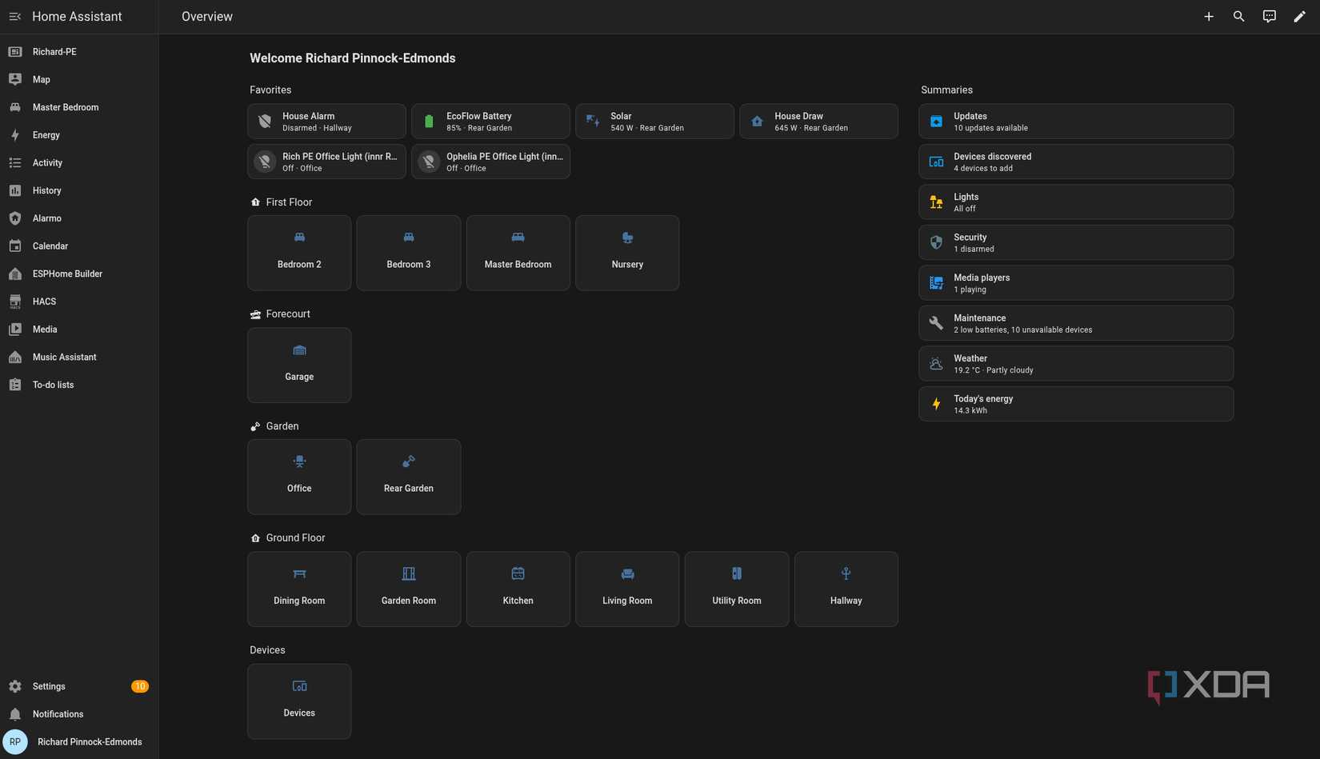The width and height of the screenshot is (1320, 759).
Task: Open the Rear Garden area card
Action: [409, 477]
